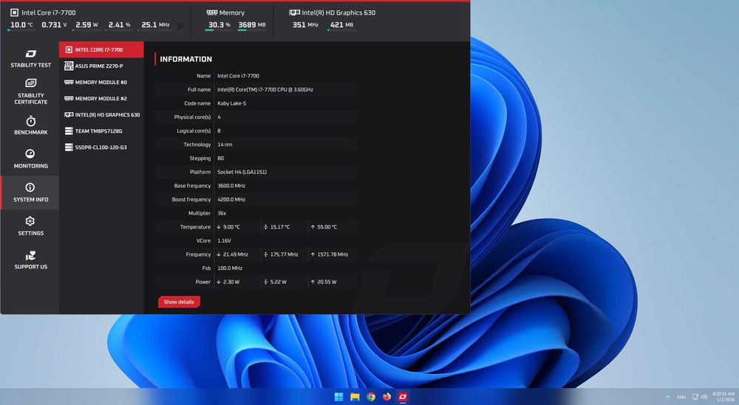This screenshot has width=739, height=405.
Task: Select Intel(R) HD Graphics 630 device entry
Action: tap(101, 115)
